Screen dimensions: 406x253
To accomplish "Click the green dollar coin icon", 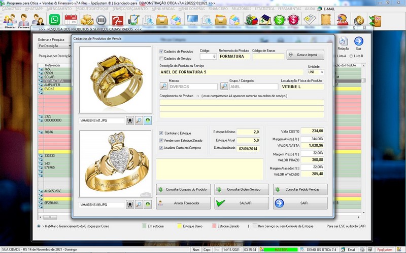I will (280, 20).
